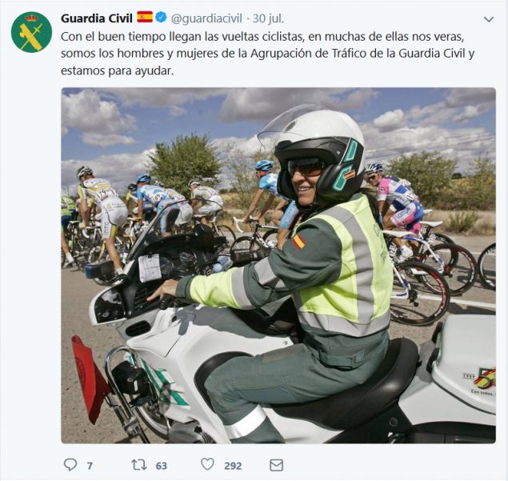Click the like count 292
Image resolution: width=508 pixels, height=481 pixels.
pos(233,466)
